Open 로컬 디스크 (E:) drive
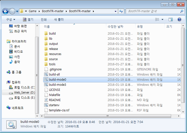This screenshot has width=187, height=133. click(22, 98)
